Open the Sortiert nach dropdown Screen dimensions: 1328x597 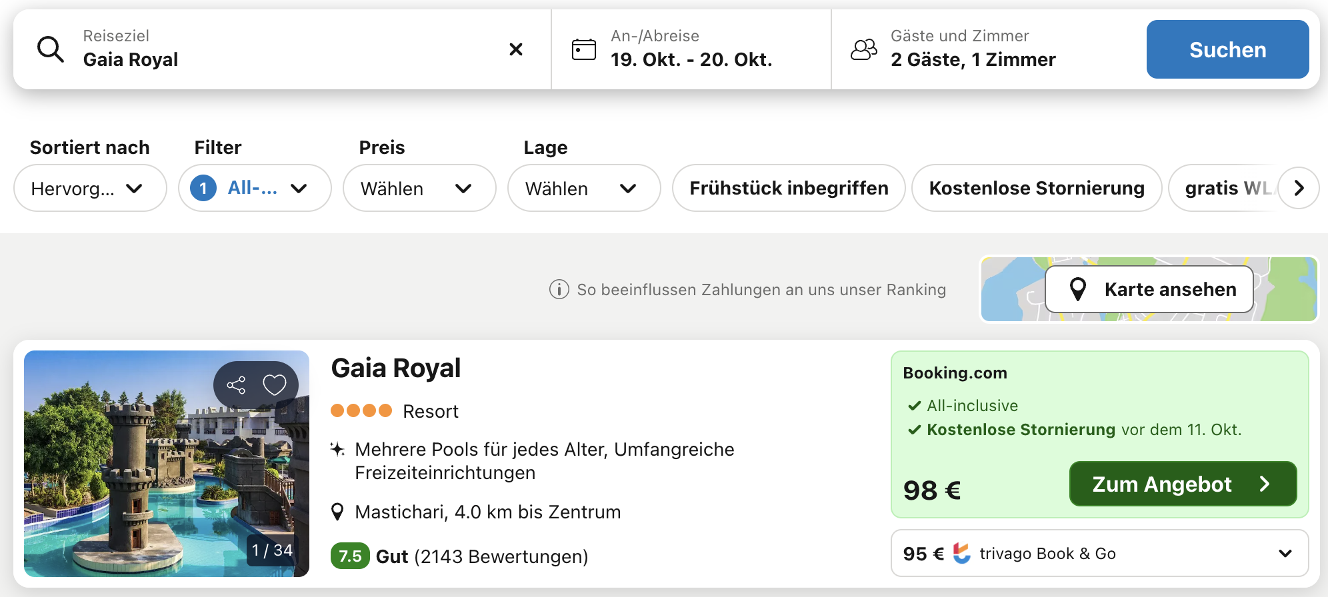[x=90, y=188]
